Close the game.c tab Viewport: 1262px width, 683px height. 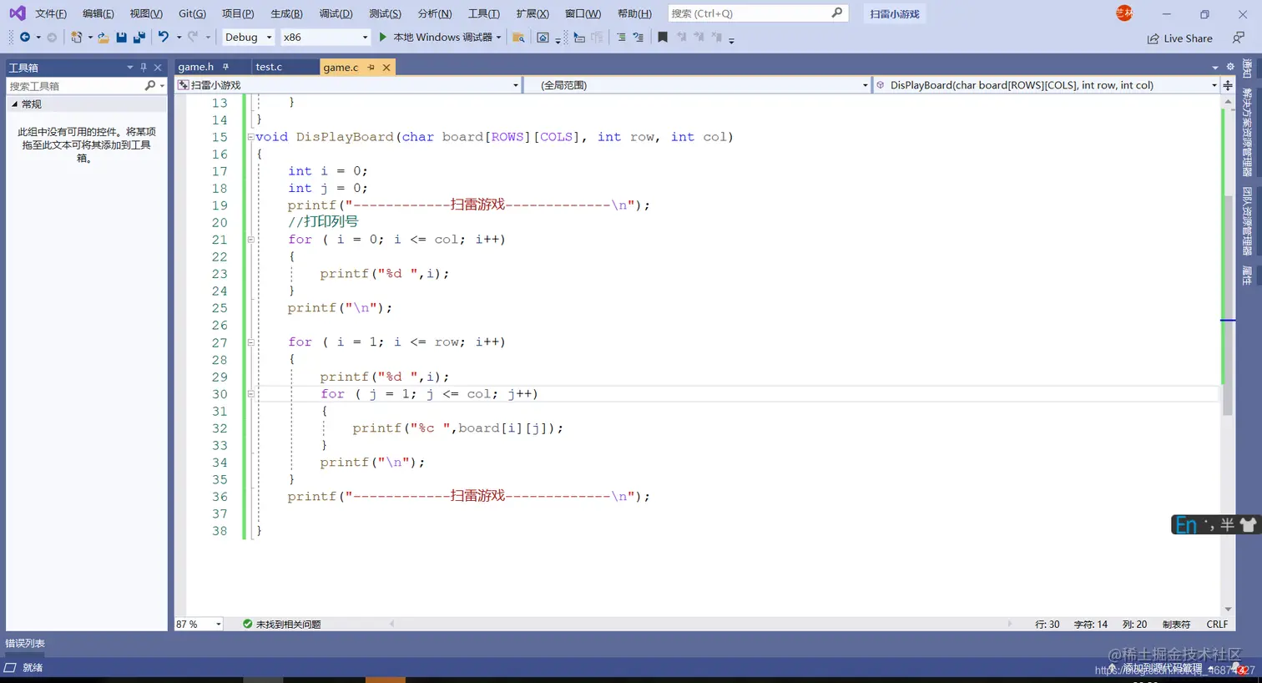pos(386,67)
